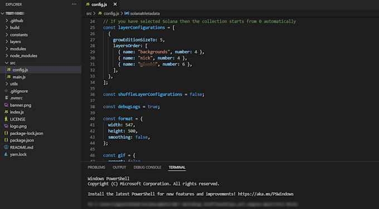Open the .gitignore file
Viewport: 379px width, 209px height.
tap(19, 91)
